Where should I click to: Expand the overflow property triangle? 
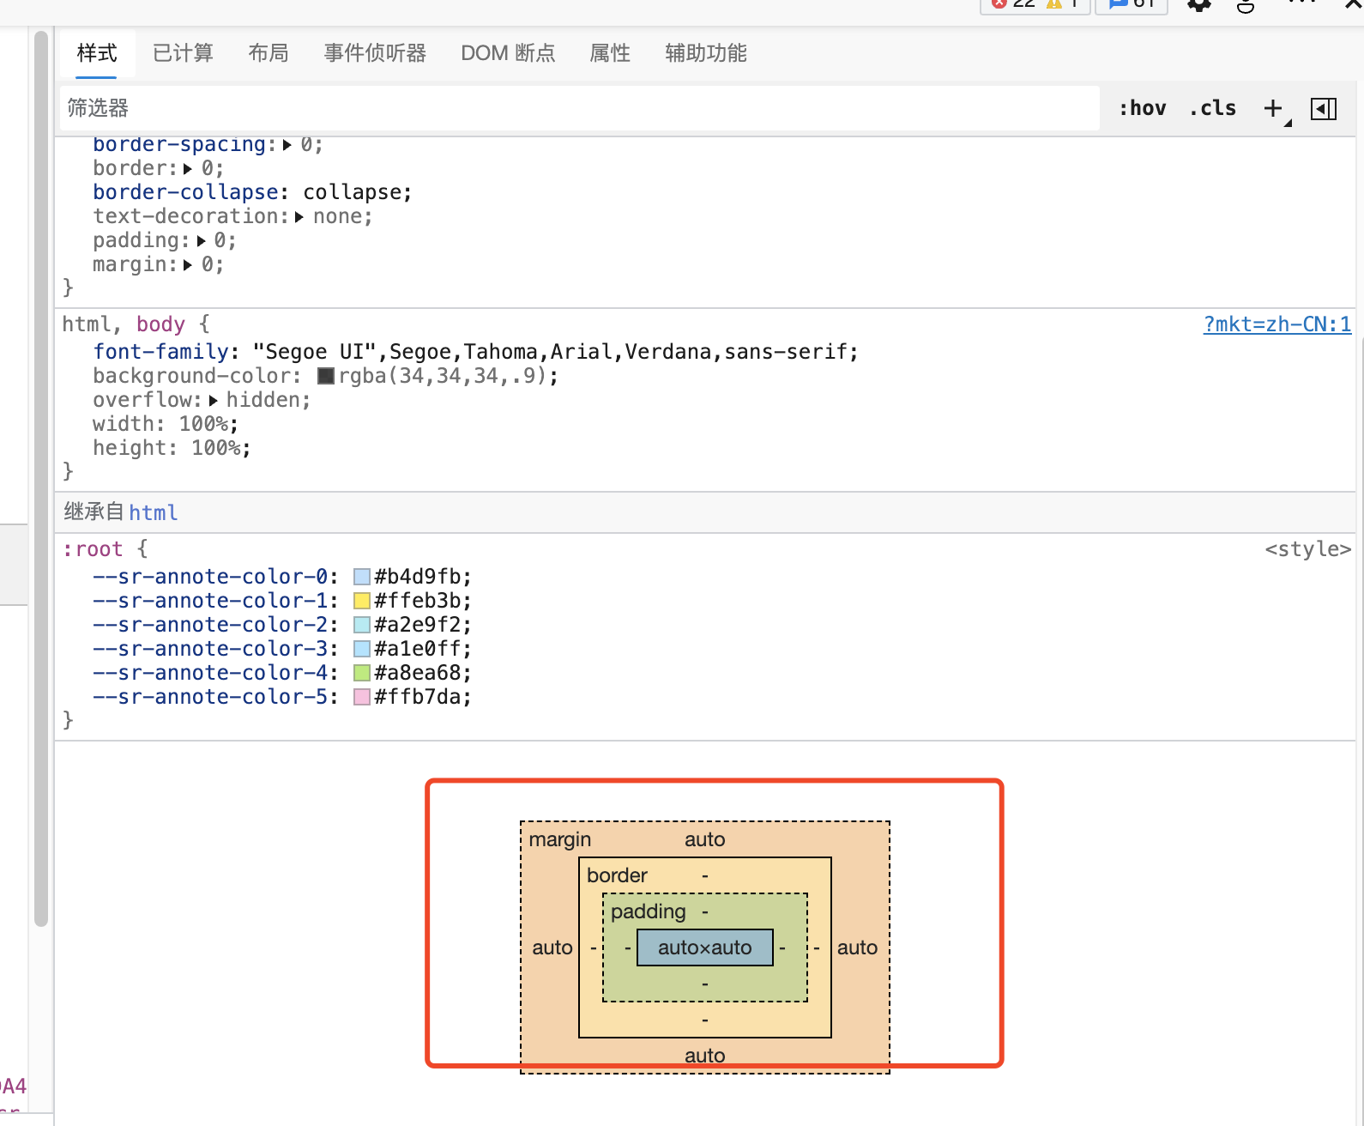(x=213, y=401)
